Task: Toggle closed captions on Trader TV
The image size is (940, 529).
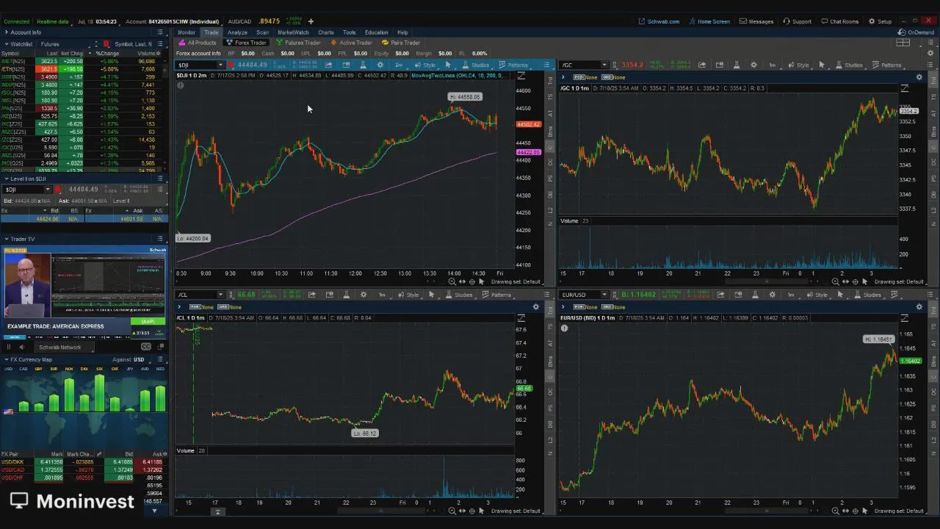Action: (x=145, y=347)
